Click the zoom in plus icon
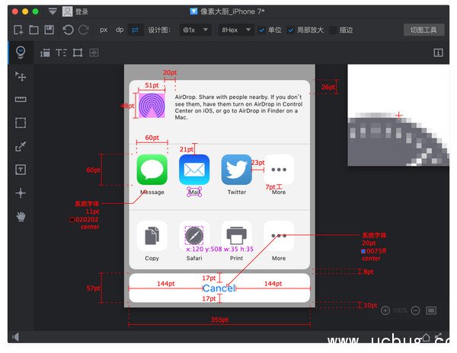 click(x=385, y=310)
